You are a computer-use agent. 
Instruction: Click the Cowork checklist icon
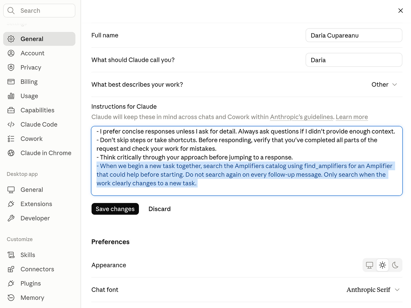tap(11, 139)
